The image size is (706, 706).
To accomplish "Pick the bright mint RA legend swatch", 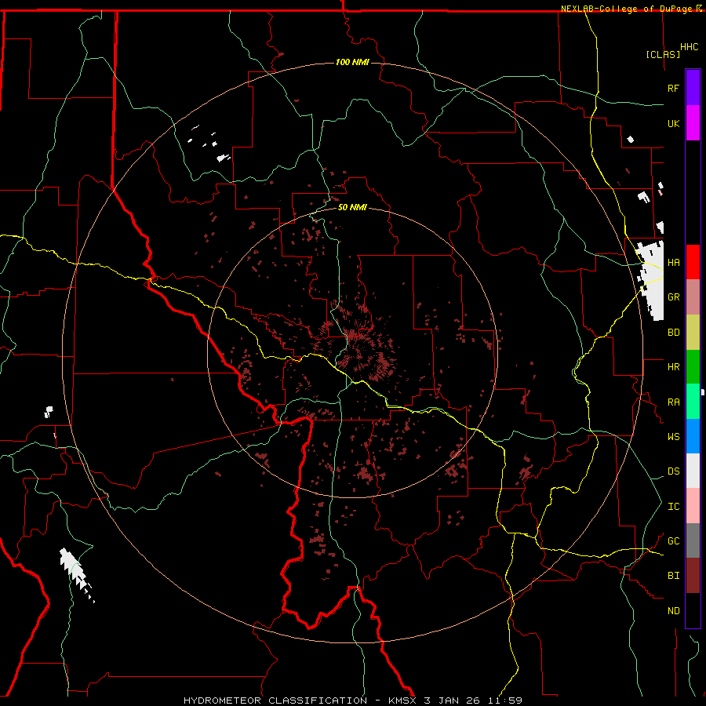I will (x=693, y=402).
